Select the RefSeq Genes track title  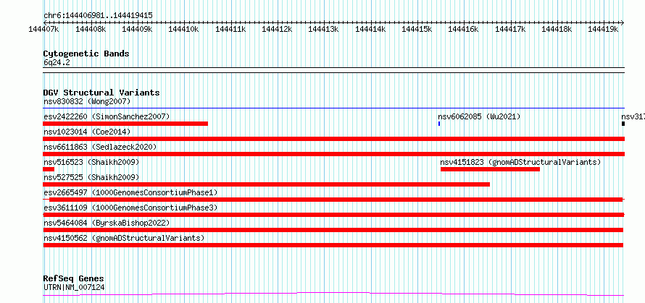(74, 279)
